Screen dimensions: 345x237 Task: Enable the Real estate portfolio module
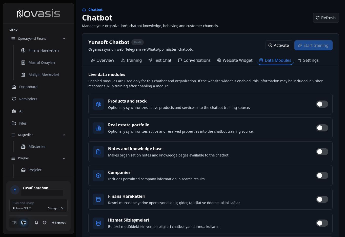point(322,128)
